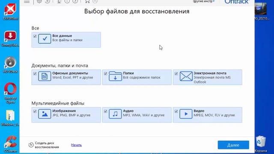Toggle the "Офисные документы" checkbox

pyautogui.click(x=35, y=74)
